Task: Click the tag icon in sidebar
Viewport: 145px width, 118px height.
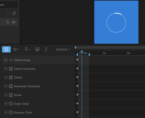Action: point(14,13)
